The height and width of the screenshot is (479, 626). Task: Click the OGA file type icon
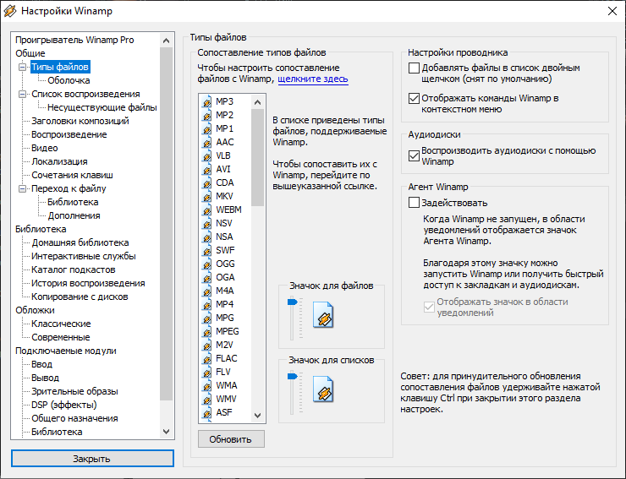206,278
